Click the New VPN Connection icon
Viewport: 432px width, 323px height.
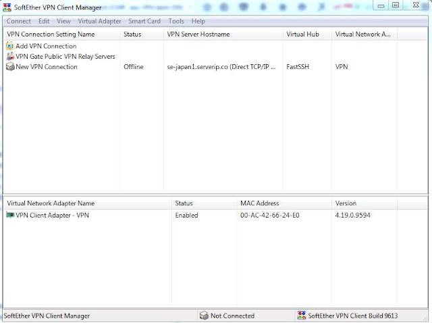10,66
